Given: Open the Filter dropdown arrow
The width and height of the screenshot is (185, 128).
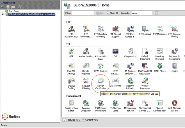Looking at the screenshot, I should 95,13.
